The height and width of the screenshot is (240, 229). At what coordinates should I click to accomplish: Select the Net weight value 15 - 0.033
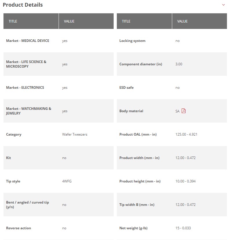(183, 228)
